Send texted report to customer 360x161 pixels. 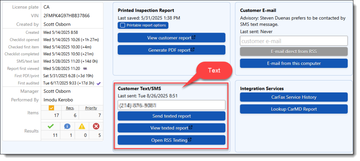(x=172, y=116)
